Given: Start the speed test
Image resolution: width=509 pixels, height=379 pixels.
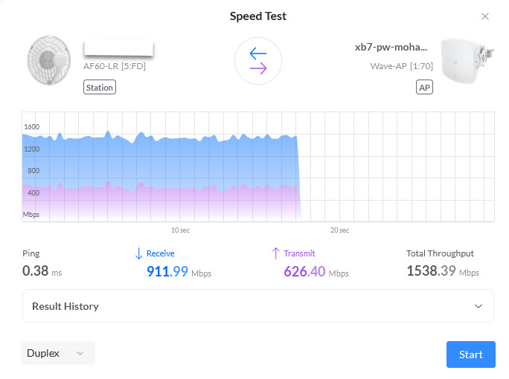Looking at the screenshot, I should pos(471,354).
